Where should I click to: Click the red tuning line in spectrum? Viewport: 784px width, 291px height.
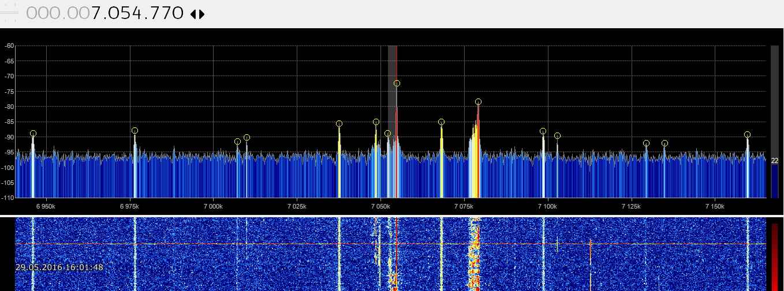click(x=397, y=122)
